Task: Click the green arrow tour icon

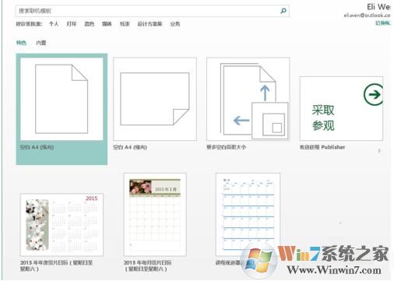Action: 374,94
